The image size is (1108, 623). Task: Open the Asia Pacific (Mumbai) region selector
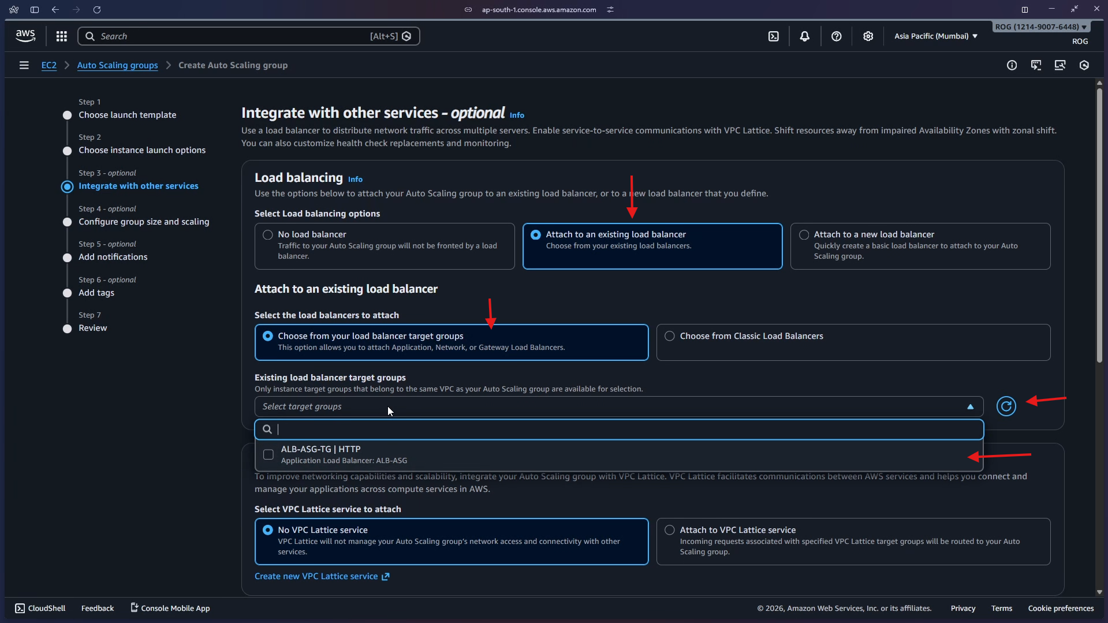[x=934, y=36]
